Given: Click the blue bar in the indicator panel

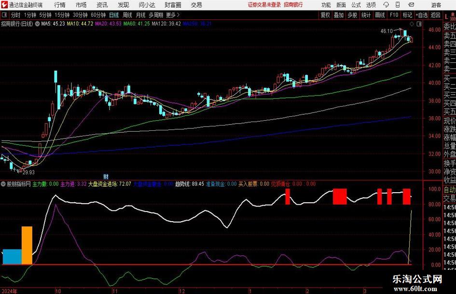Looking at the screenshot, I should [x=12, y=257].
